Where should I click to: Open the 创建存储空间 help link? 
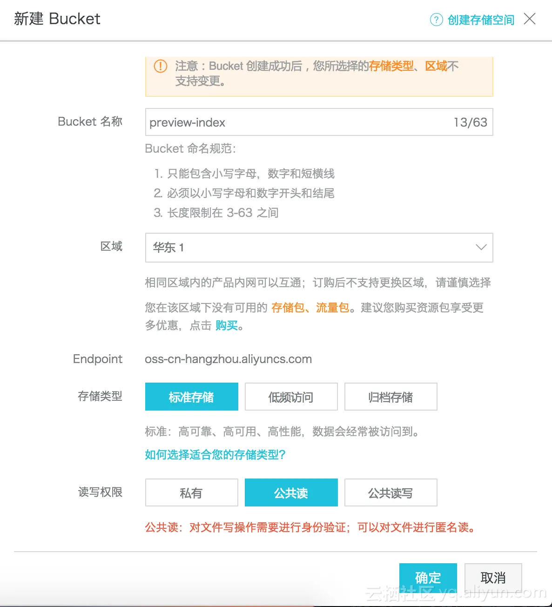click(x=481, y=20)
